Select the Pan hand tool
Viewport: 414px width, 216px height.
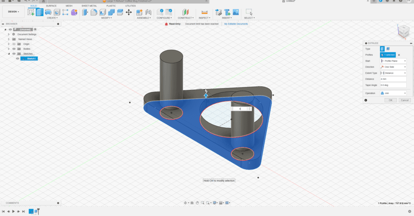coord(197,203)
